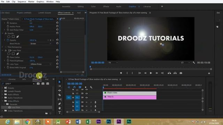Hide track V1 with eye icon
This screenshot has width=223, height=125.
[87, 98]
